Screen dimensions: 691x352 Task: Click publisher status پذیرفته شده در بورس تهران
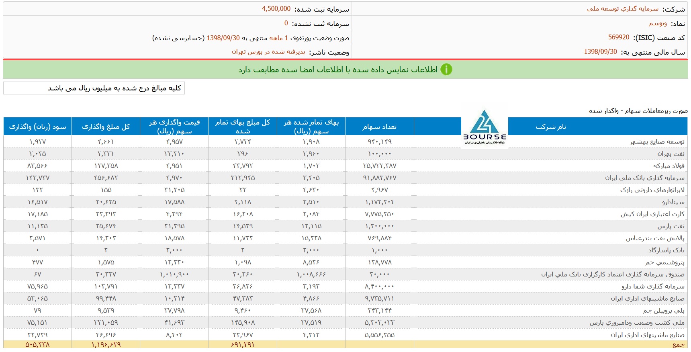pos(268,52)
